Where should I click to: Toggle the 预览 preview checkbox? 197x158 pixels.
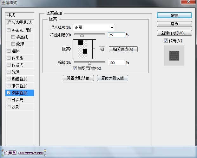(x=166, y=40)
